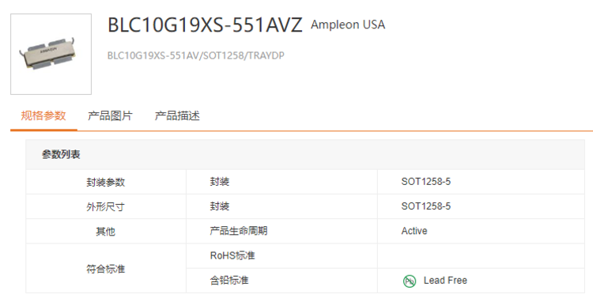Click the 产品生命周期 parameter label
Image resolution: width=593 pixels, height=302 pixels.
(239, 231)
